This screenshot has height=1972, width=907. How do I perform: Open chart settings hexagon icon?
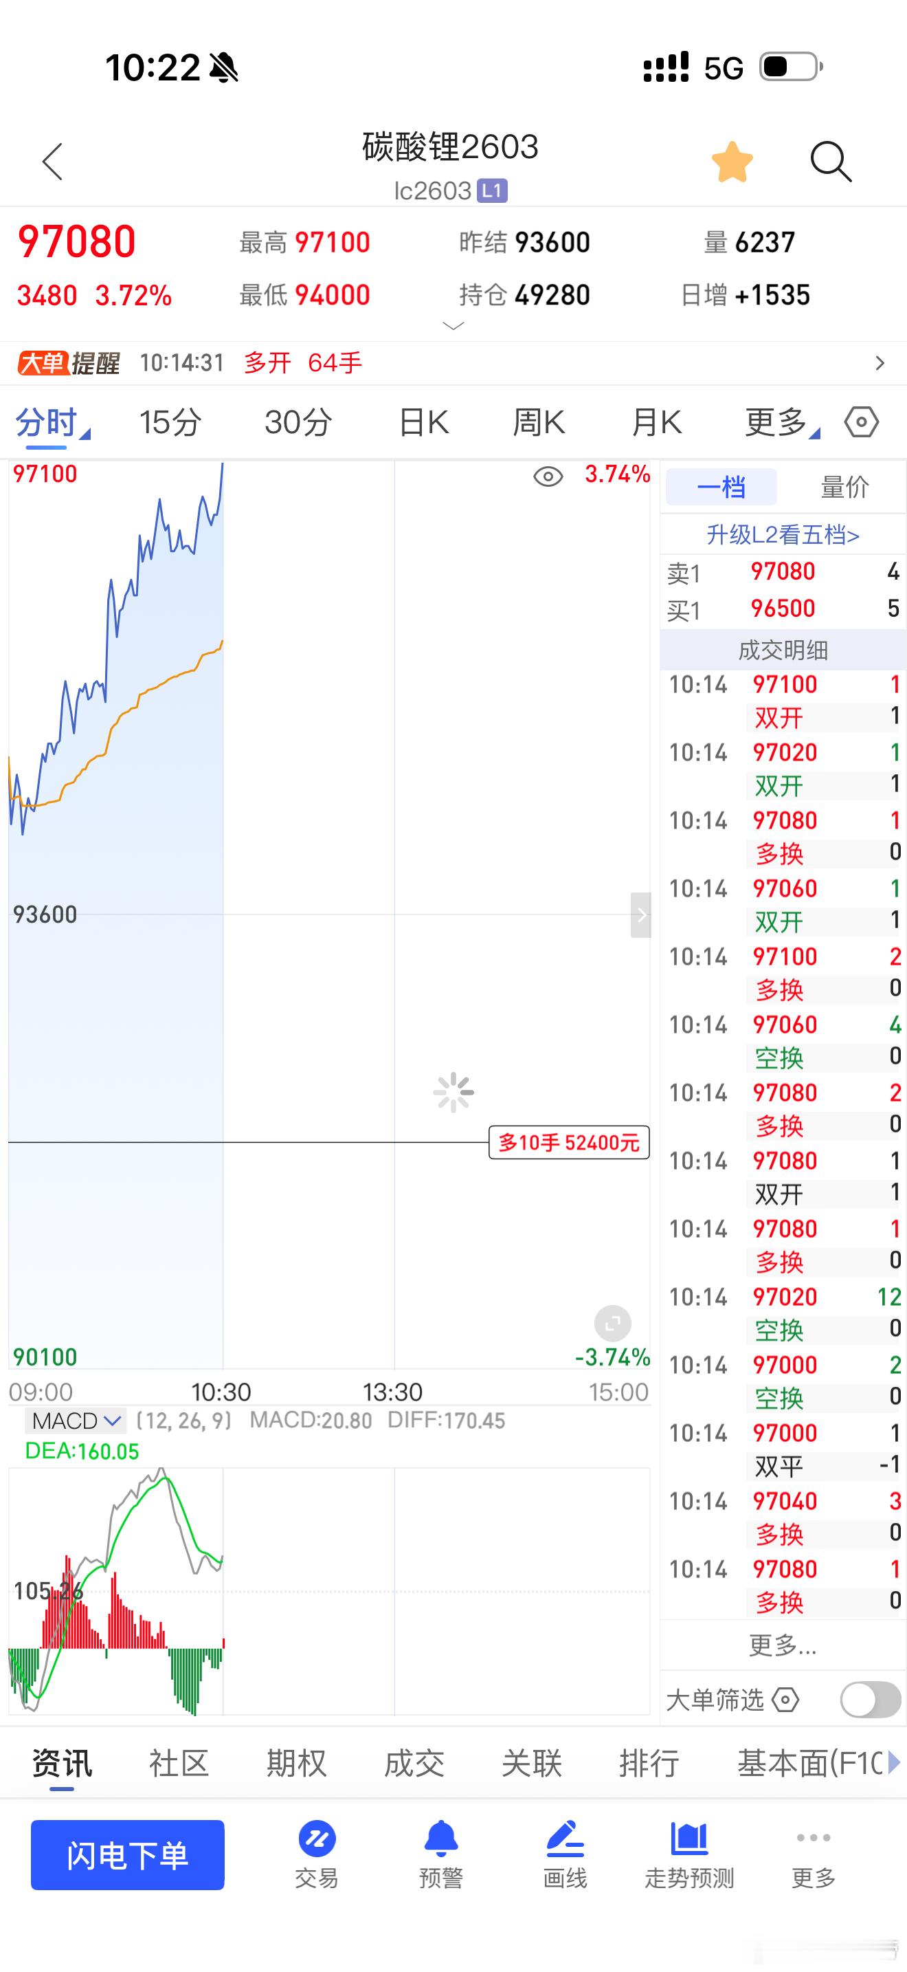tap(861, 421)
